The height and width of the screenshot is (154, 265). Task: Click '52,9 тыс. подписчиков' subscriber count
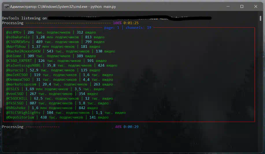pos(52,70)
